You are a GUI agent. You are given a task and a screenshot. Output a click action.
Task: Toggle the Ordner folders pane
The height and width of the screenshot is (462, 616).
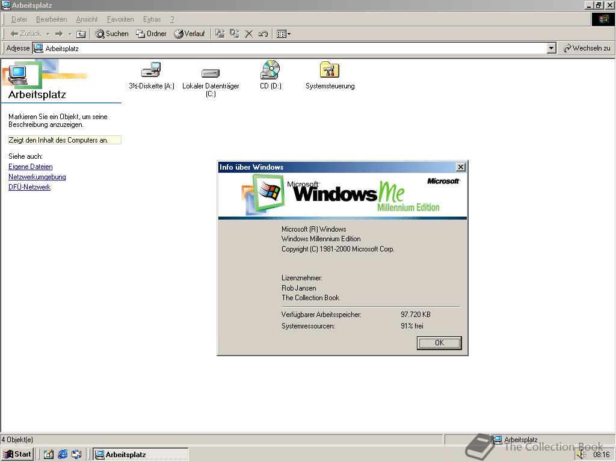coord(151,34)
